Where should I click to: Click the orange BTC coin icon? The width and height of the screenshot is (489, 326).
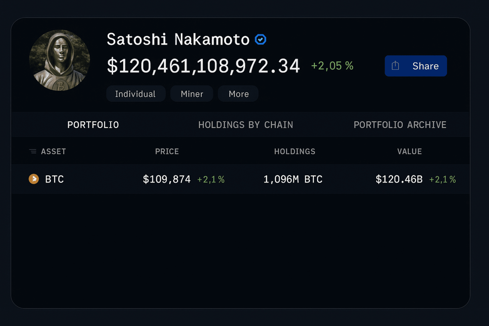(34, 179)
